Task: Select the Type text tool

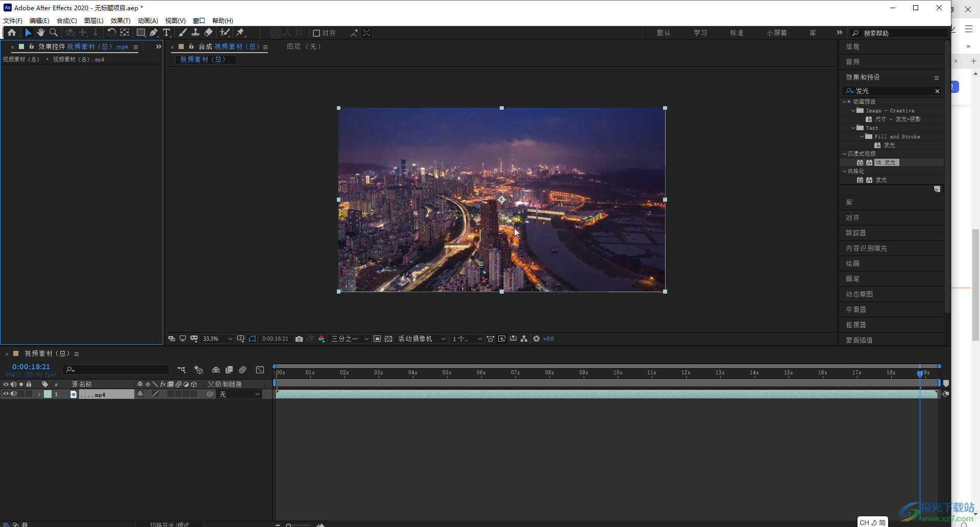Action: (x=166, y=33)
